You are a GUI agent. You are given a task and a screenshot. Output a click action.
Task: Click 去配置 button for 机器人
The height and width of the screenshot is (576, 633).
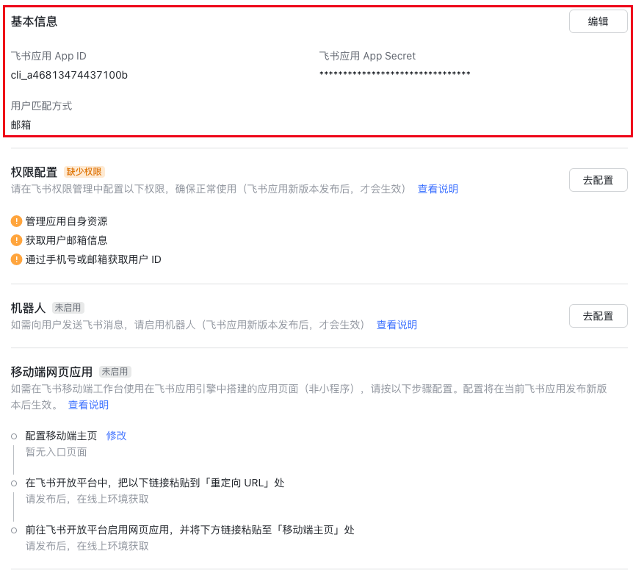[x=598, y=316]
